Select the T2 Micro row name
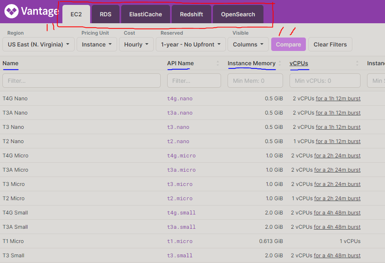The image size is (385, 263). (13, 198)
